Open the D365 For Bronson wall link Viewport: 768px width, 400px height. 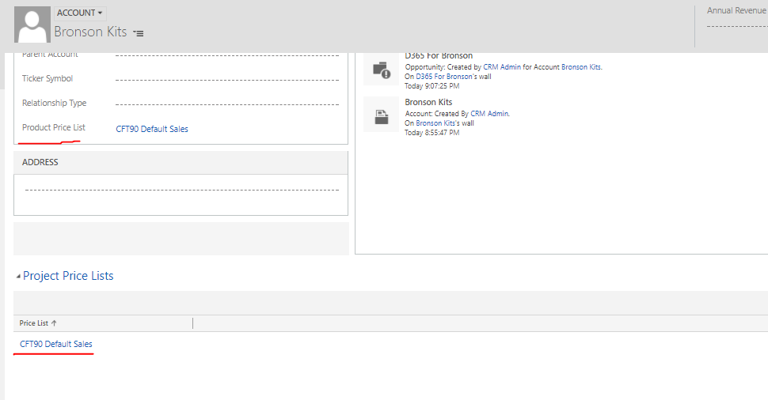(x=444, y=76)
